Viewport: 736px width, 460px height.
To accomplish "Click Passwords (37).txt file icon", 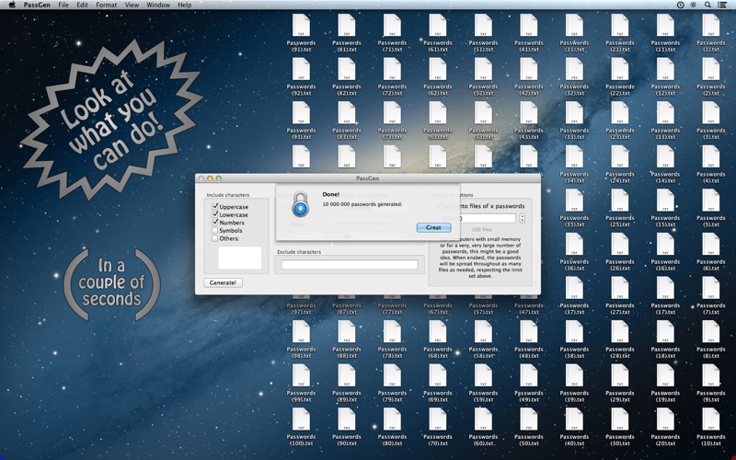I will 574,289.
